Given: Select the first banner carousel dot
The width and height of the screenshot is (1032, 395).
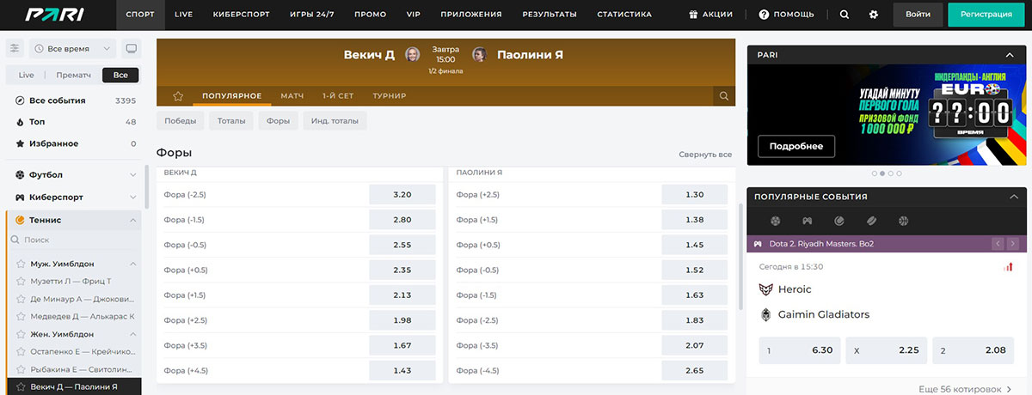Looking at the screenshot, I should (x=875, y=173).
